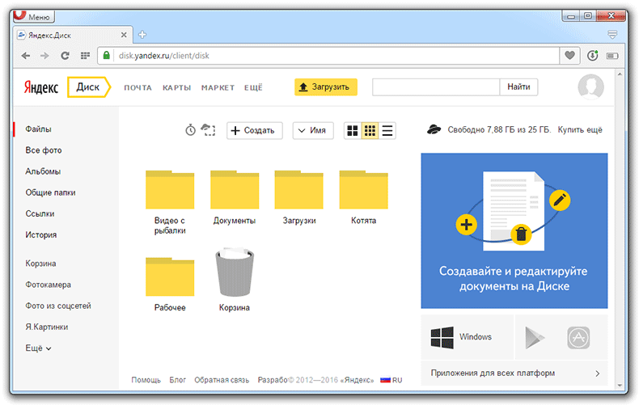Open Фото из соцсетей in sidebar
Screen dimensions: 639x405
click(58, 306)
